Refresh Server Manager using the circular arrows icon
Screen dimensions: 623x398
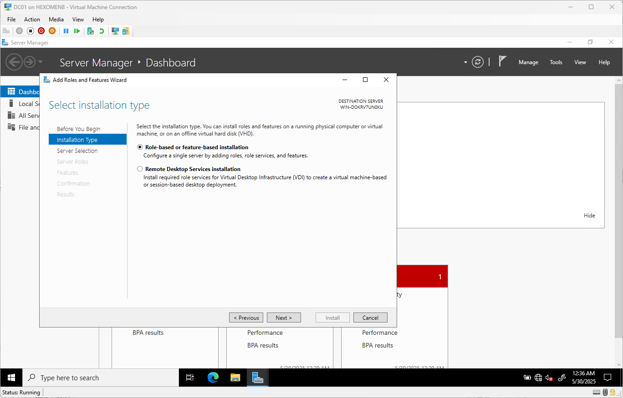coord(478,62)
